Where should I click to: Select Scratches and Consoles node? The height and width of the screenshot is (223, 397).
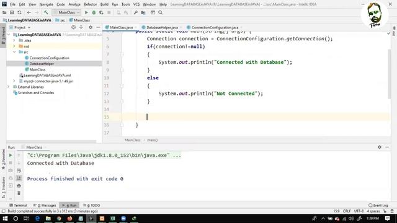click(36, 93)
